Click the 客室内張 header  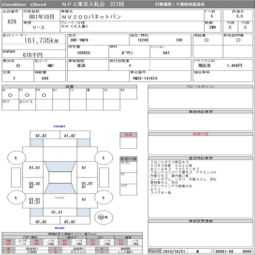(x=128, y=159)
